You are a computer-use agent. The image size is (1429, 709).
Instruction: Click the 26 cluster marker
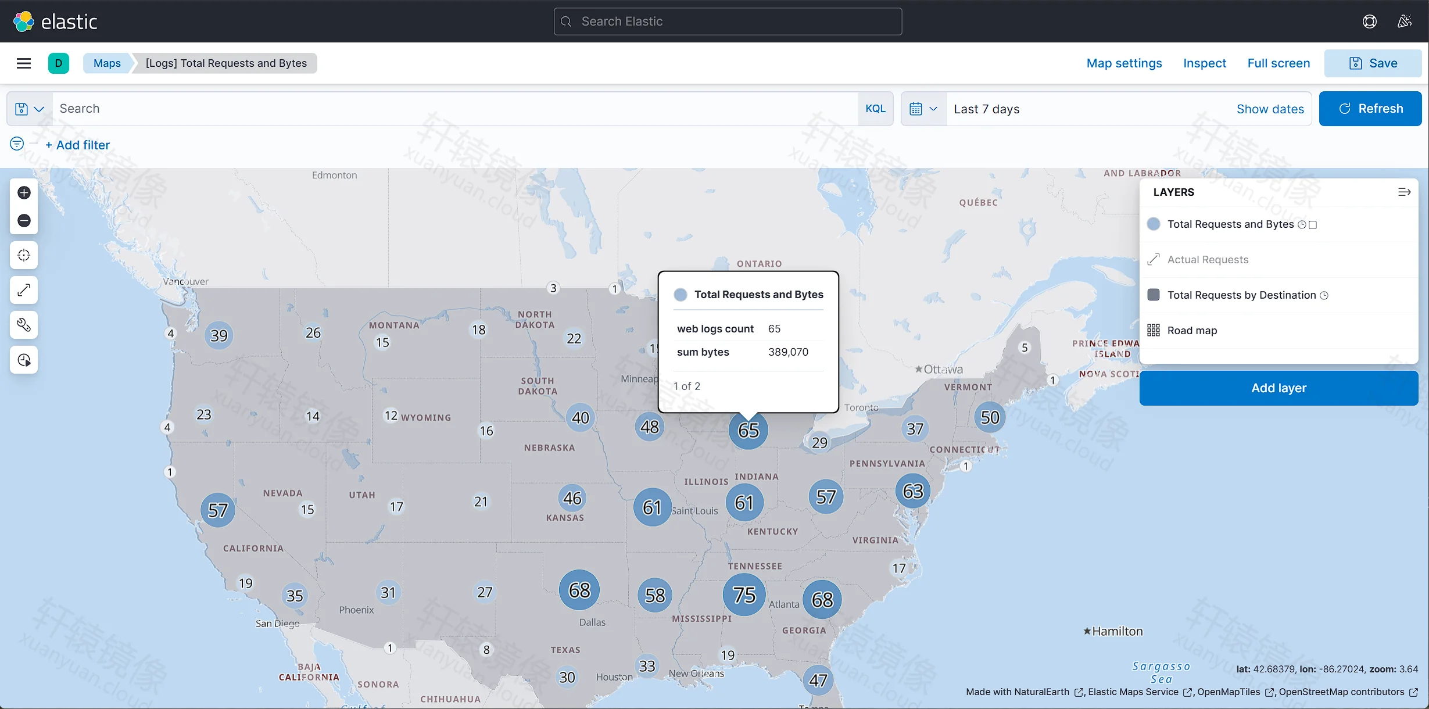(x=313, y=333)
